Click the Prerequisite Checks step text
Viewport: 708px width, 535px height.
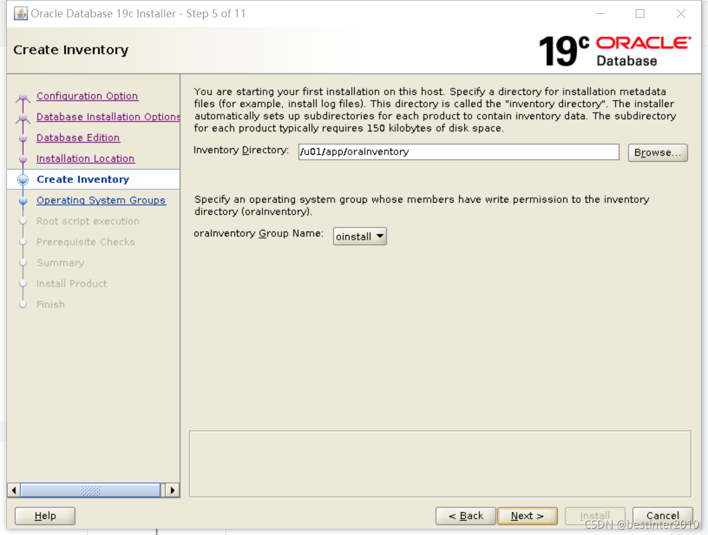86,242
